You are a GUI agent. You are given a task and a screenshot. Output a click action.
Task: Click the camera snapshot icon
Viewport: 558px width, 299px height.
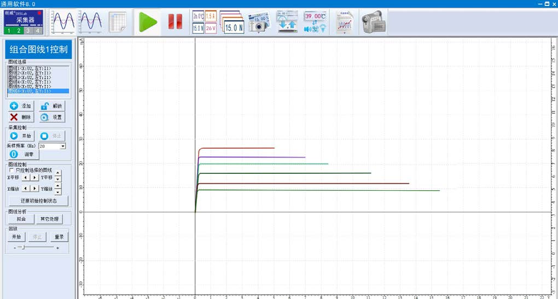(x=259, y=22)
